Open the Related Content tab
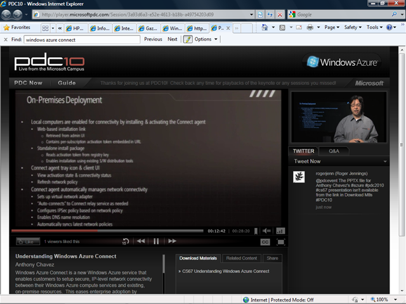Screen dimensions: 406x304 pos(241,258)
